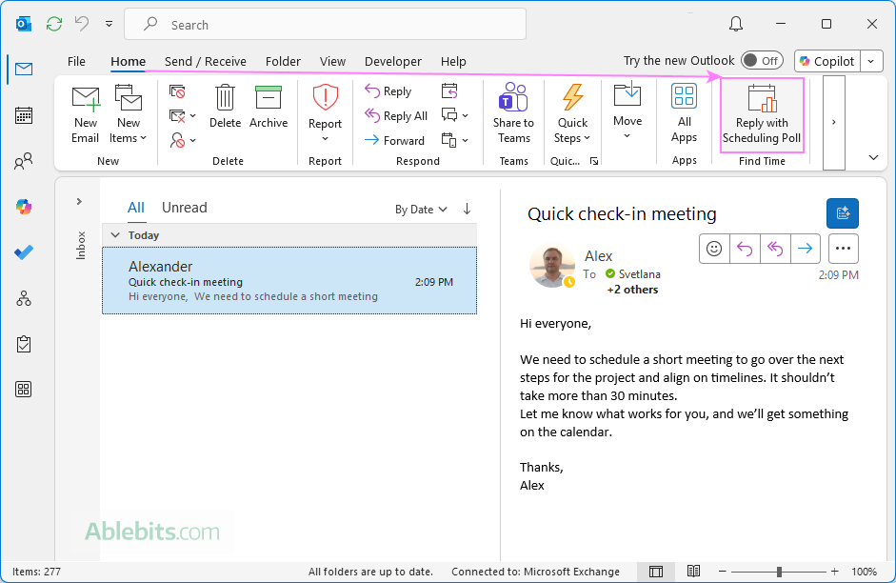Image resolution: width=896 pixels, height=583 pixels.
Task: Open the Copilot dropdown arrow
Action: 870,61
